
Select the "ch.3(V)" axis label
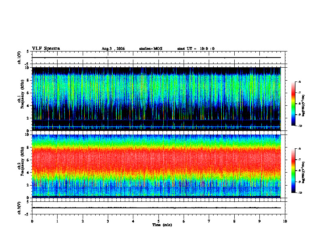(19, 208)
